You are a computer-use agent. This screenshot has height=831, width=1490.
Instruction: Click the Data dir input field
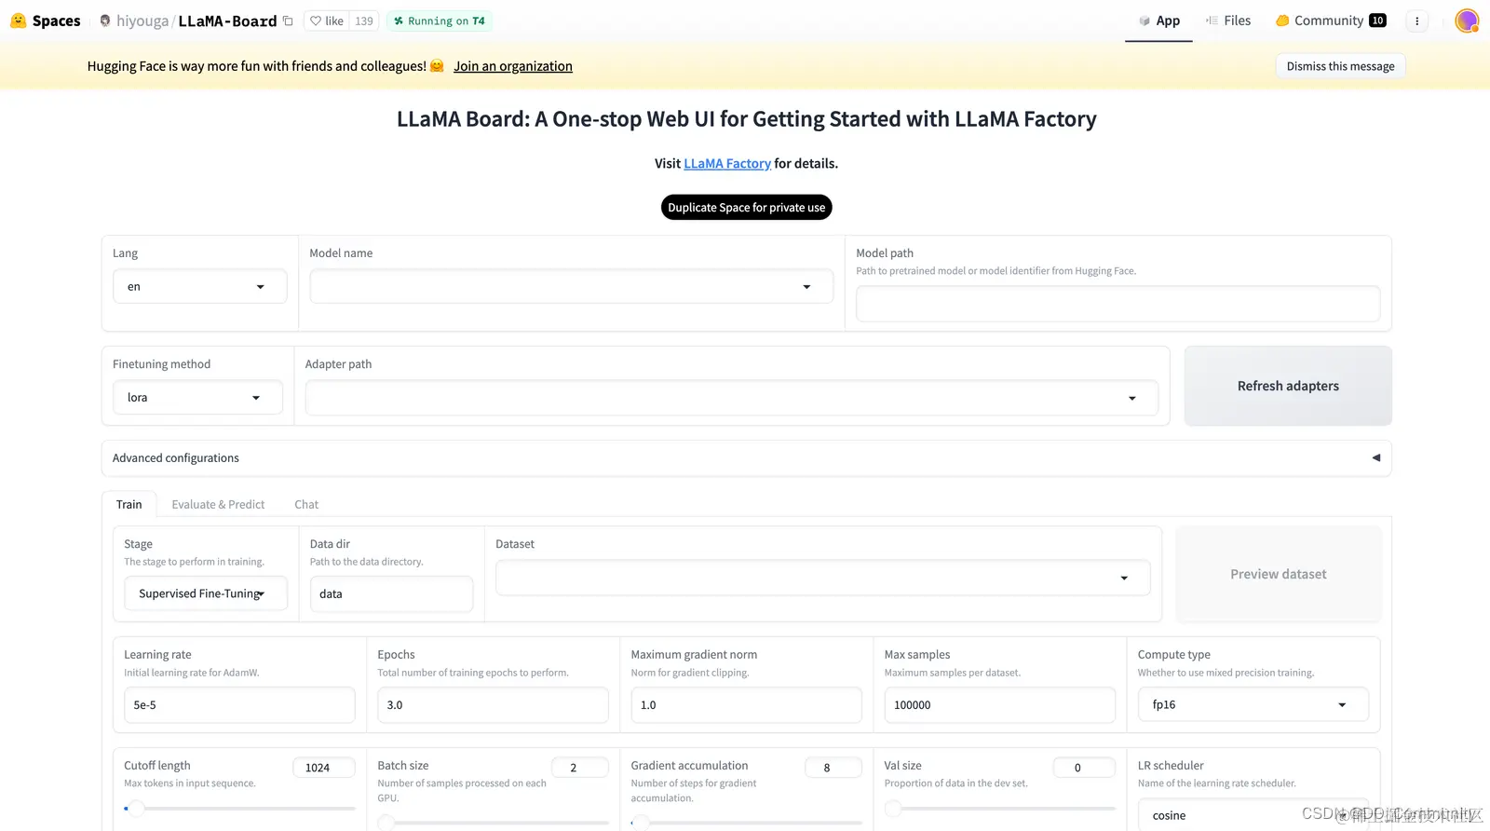(x=391, y=593)
